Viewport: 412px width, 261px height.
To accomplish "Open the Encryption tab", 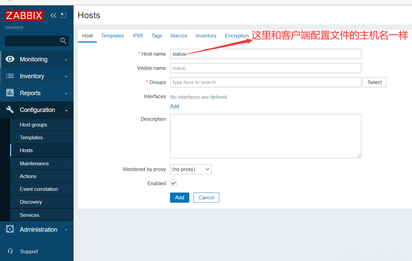I will [237, 36].
